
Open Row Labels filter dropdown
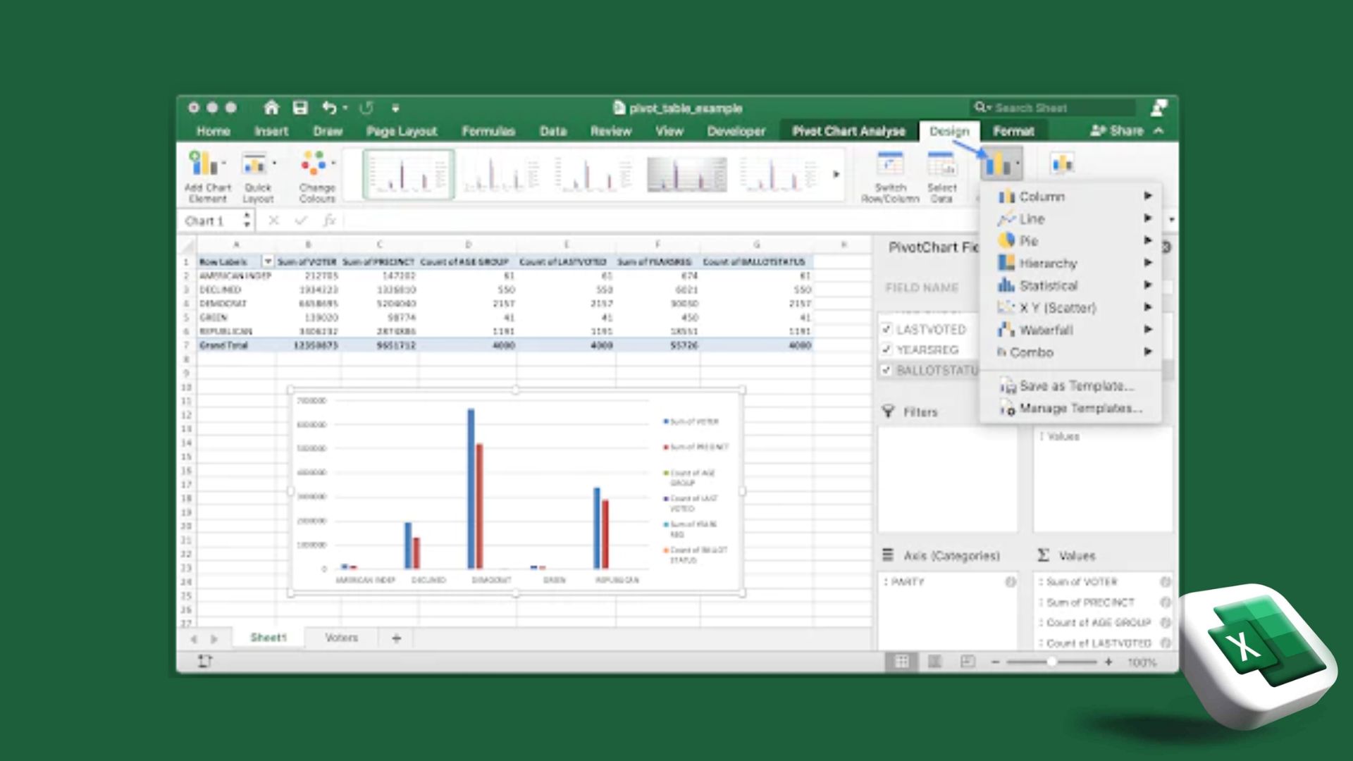pyautogui.click(x=268, y=261)
